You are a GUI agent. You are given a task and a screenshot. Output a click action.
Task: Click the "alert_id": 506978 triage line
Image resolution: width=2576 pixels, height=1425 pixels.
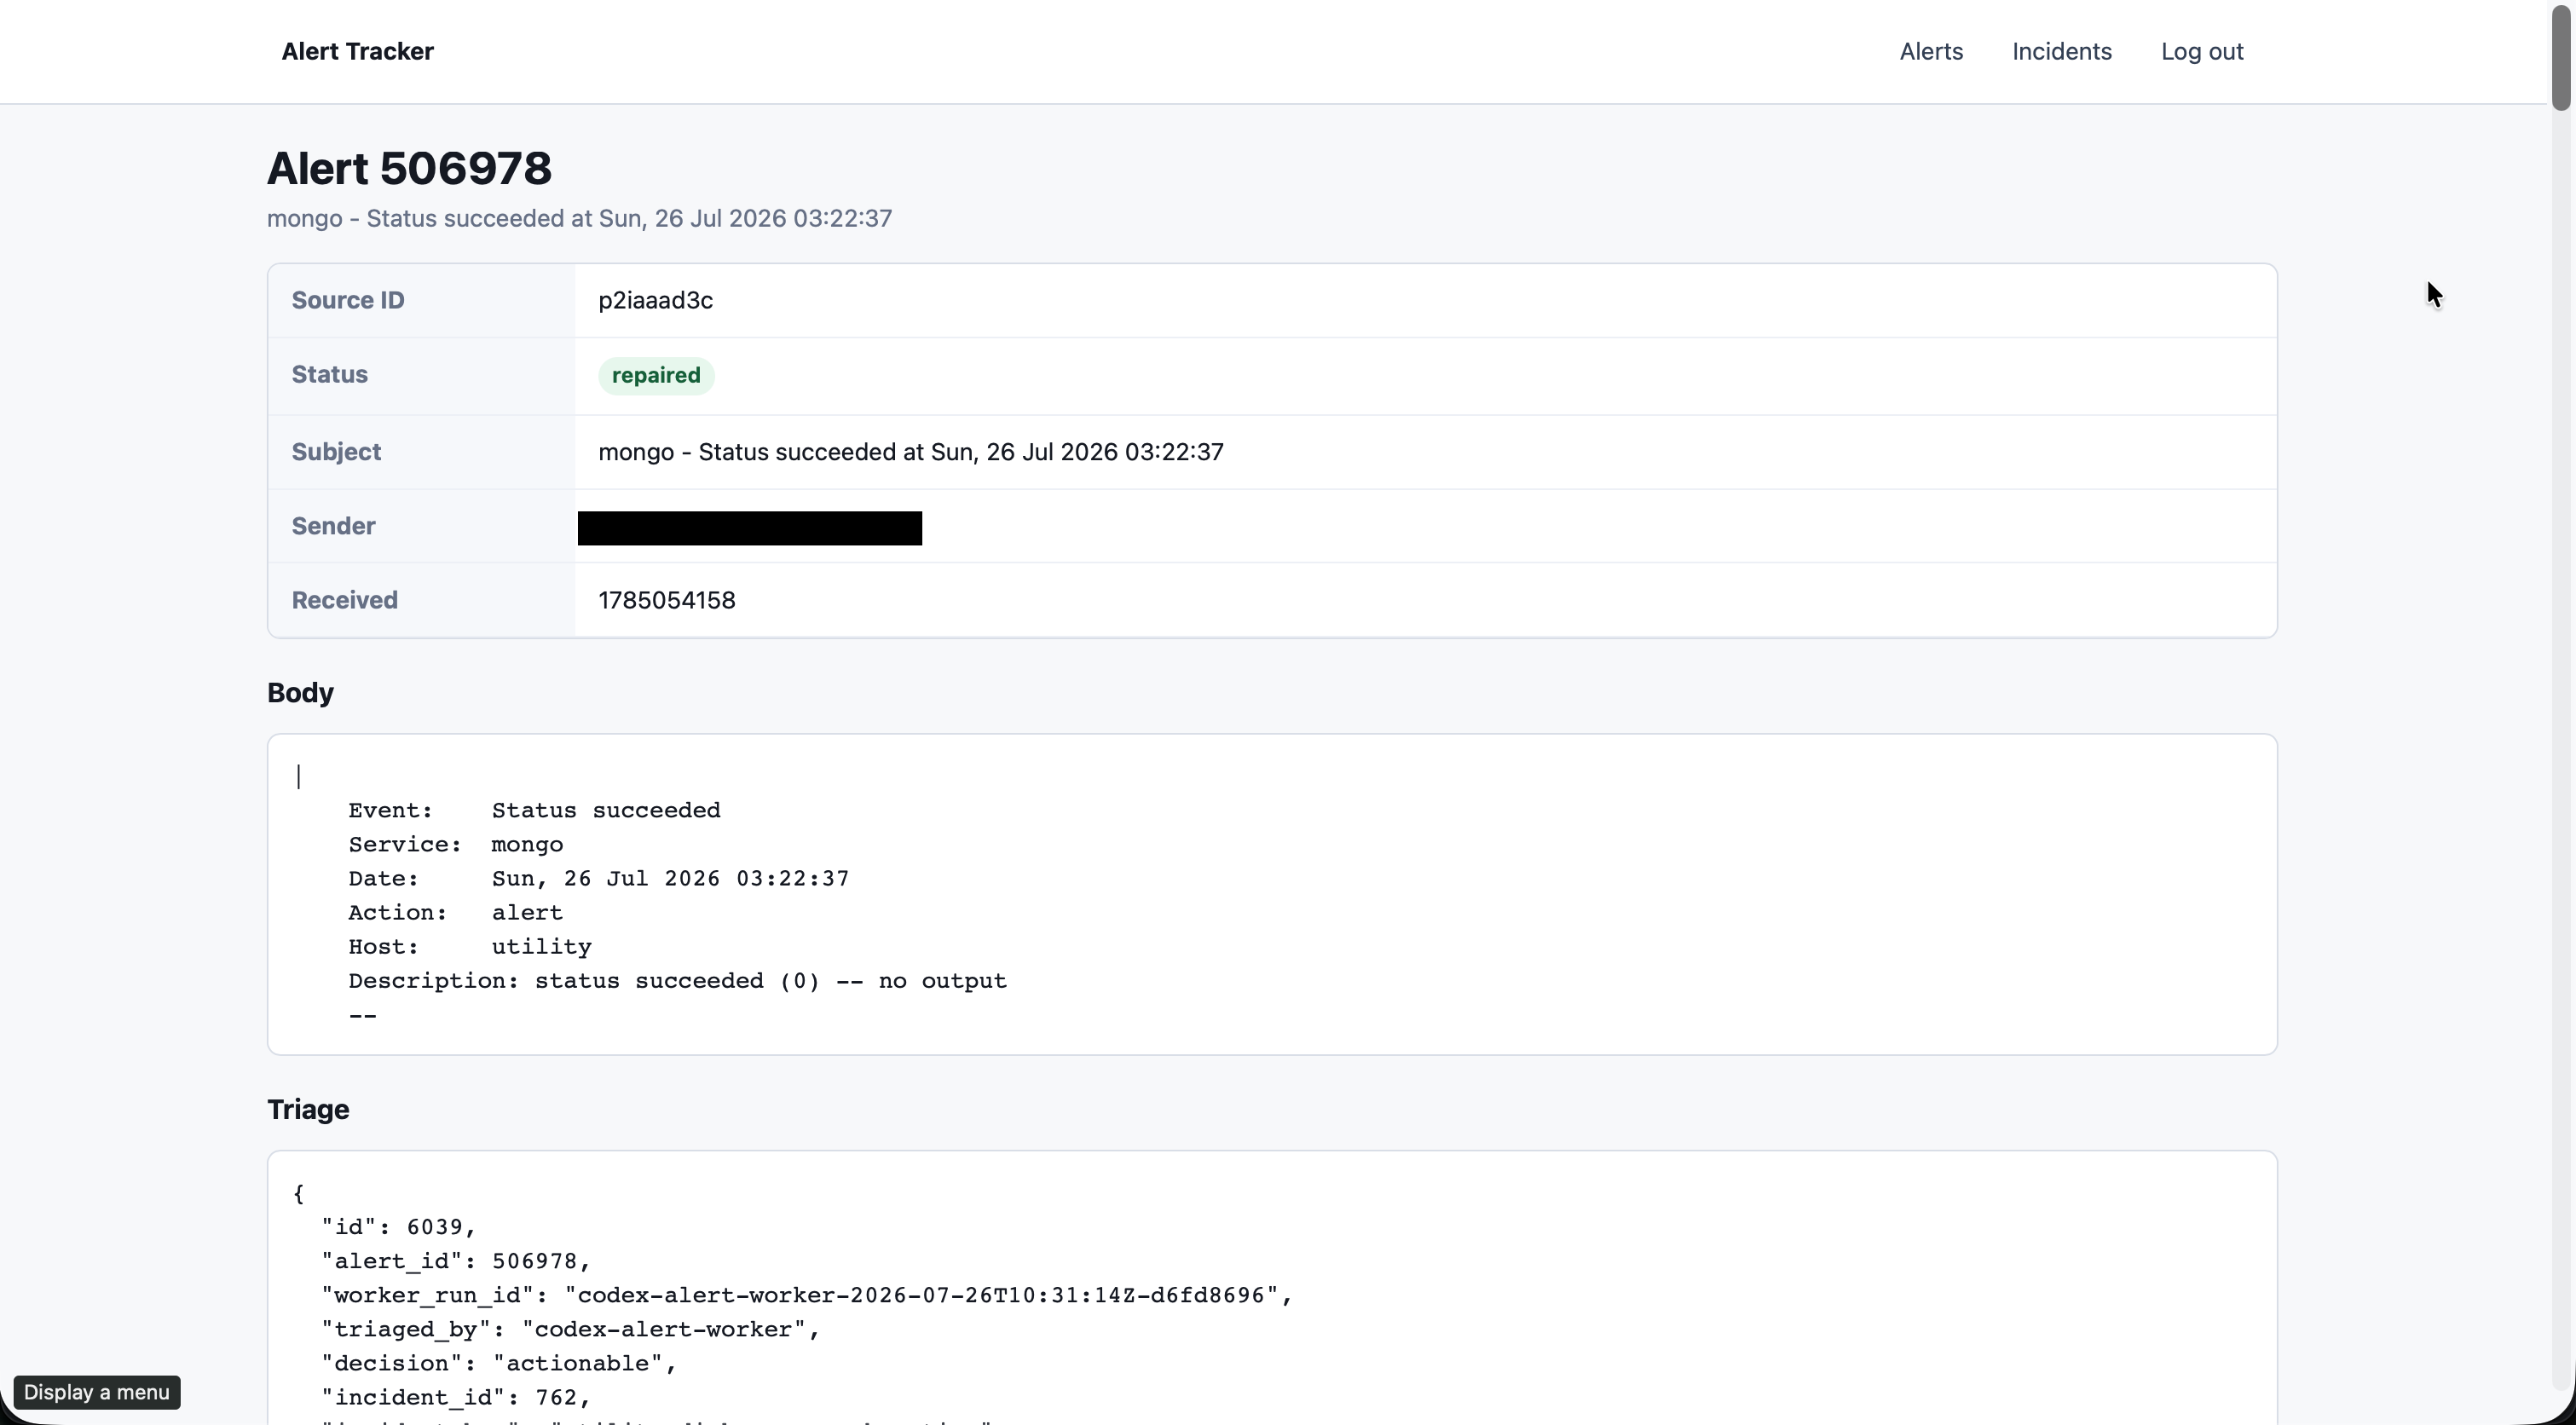pos(456,1261)
